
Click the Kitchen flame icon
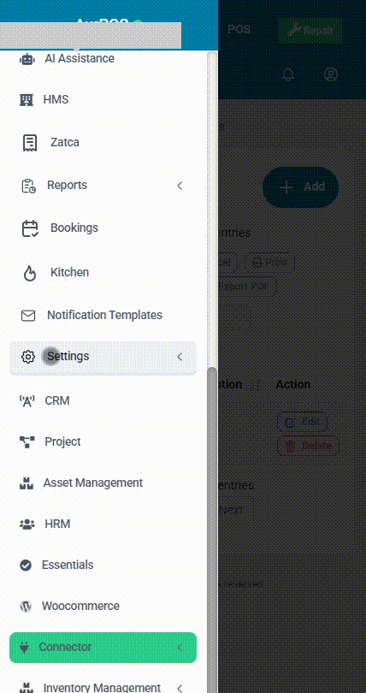tap(29, 273)
